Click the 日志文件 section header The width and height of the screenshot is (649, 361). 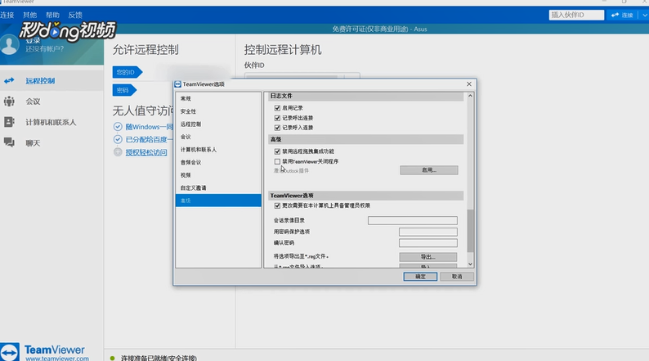pos(366,96)
